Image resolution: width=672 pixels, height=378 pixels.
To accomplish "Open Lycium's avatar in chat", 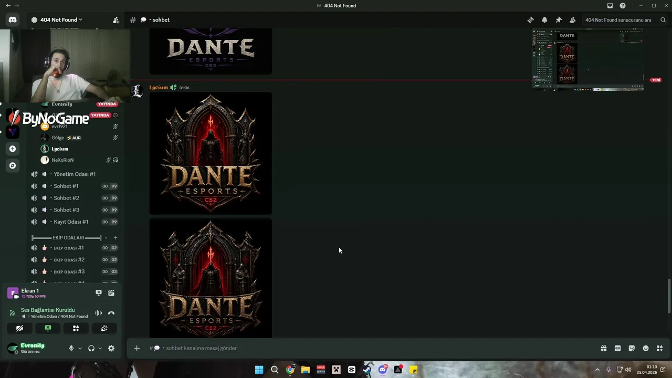I will pos(137,91).
